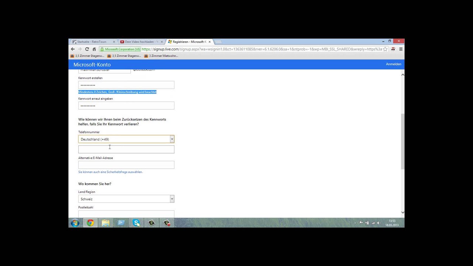The width and height of the screenshot is (473, 266).
Task: Click the Postleitzahl input field
Action: pyautogui.click(x=126, y=214)
